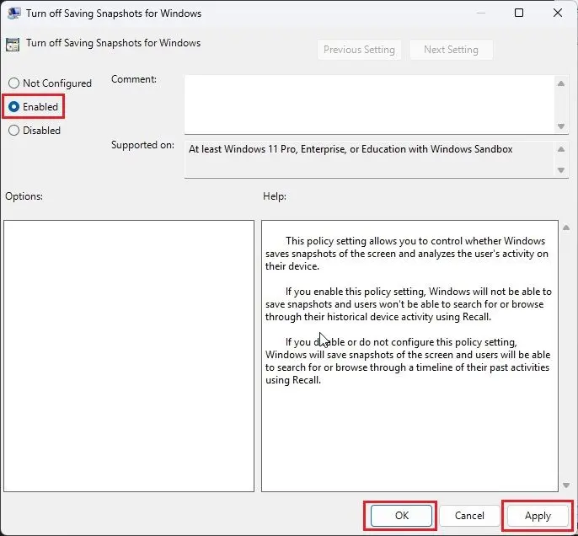Image resolution: width=578 pixels, height=536 pixels.
Task: Click the Cancel button
Action: 469,516
